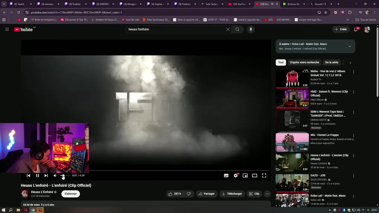Viewport: 379px width, 213px height.
Task: Mute the video with the speaker icon
Action: pos(55,175)
